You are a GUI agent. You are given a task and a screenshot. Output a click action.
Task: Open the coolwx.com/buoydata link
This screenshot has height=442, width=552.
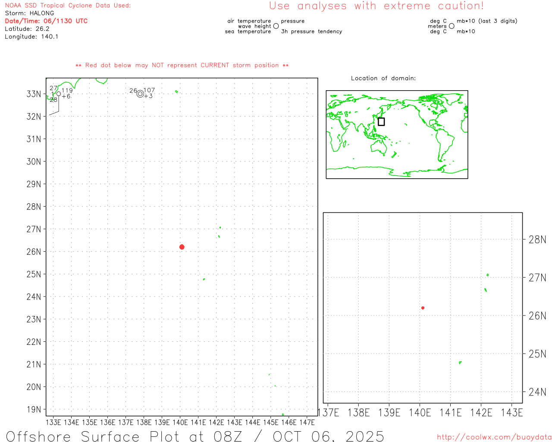click(494, 437)
